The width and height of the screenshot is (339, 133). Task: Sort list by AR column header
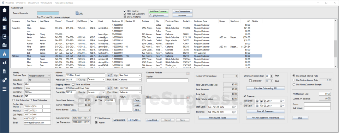(249, 21)
